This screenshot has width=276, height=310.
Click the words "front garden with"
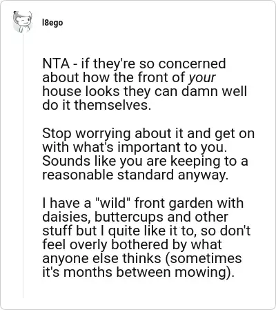pos(189,204)
